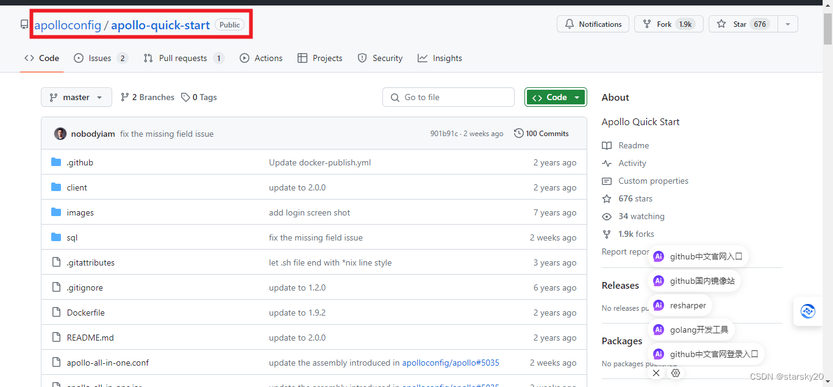Open commit hash 901b91c

coord(444,134)
